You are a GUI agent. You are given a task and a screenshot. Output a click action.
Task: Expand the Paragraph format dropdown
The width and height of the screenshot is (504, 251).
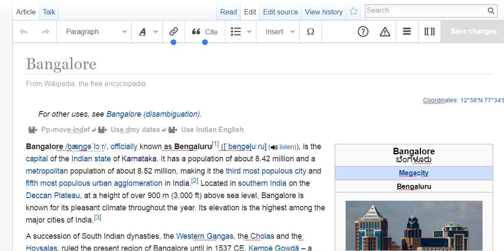96,31
